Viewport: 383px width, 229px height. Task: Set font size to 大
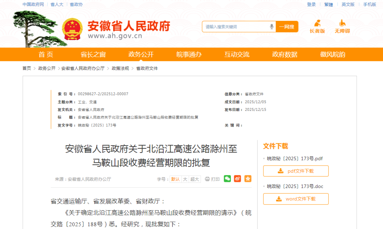click(x=185, y=179)
